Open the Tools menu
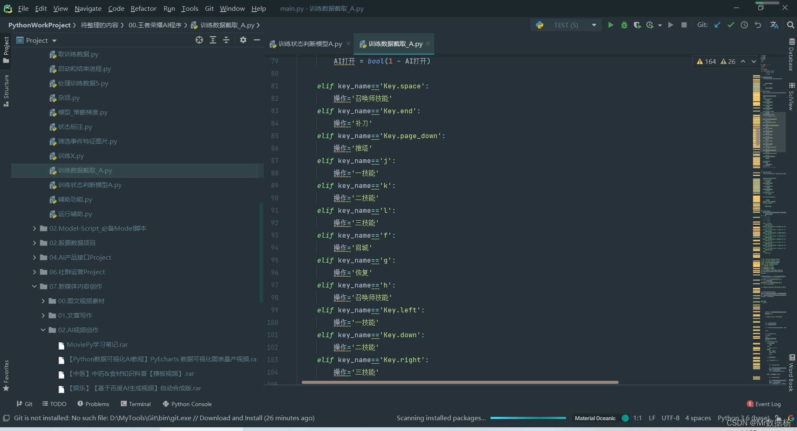This screenshot has height=431, width=797. coord(190,8)
